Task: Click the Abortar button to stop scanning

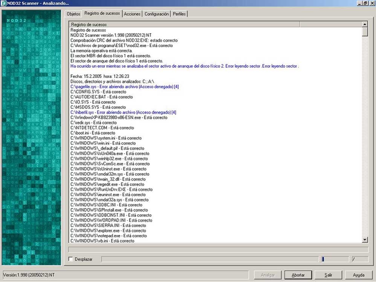Action: (x=298, y=275)
